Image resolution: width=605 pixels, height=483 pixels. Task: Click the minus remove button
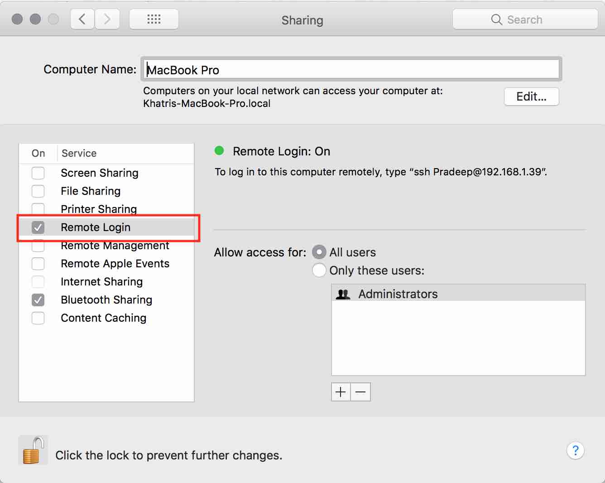tap(360, 391)
